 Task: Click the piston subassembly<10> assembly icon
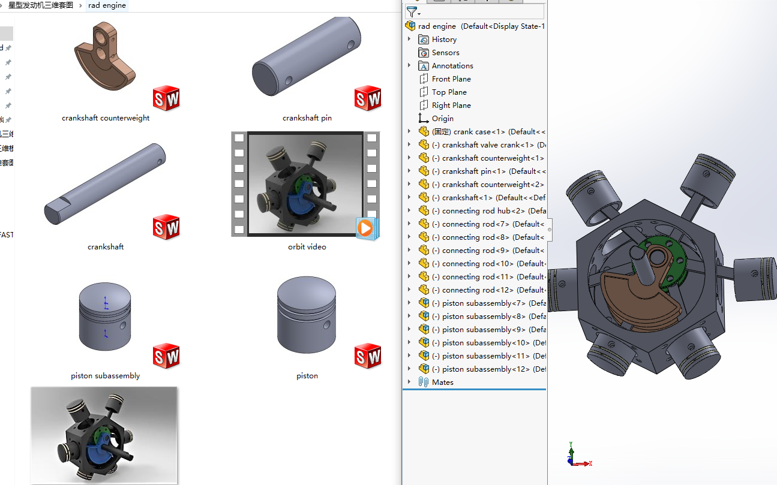424,342
